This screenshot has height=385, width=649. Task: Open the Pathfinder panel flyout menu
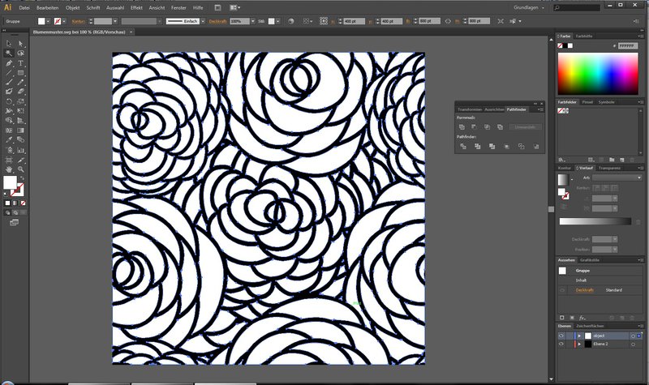point(540,109)
